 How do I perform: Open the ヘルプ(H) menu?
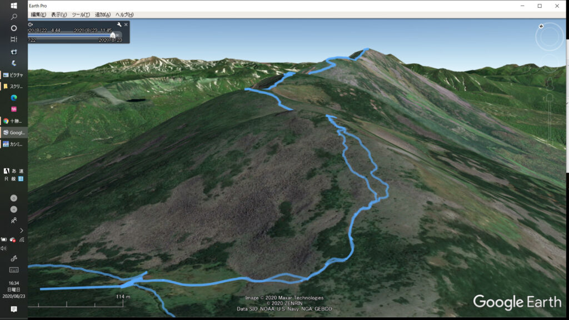[x=124, y=14]
